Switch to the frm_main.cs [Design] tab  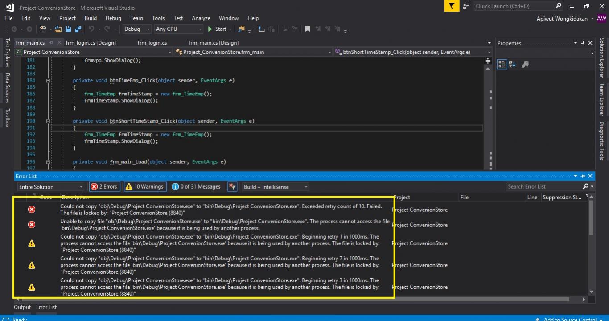click(x=213, y=43)
